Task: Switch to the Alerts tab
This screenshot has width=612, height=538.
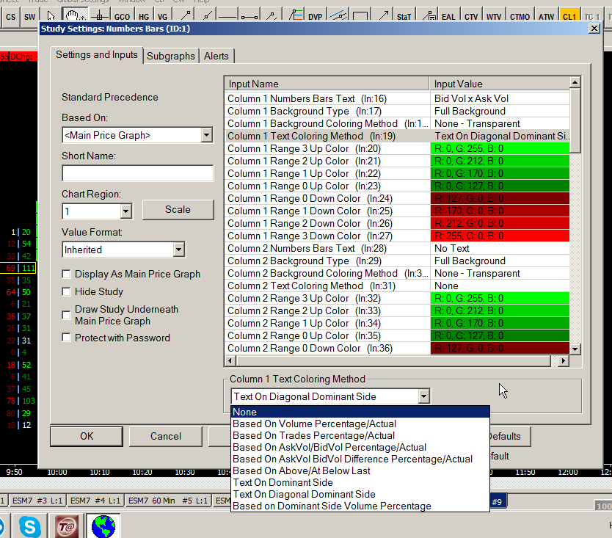Action: pyautogui.click(x=216, y=56)
